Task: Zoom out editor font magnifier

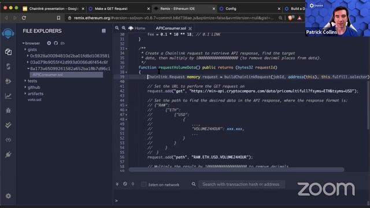Action: click(x=117, y=28)
